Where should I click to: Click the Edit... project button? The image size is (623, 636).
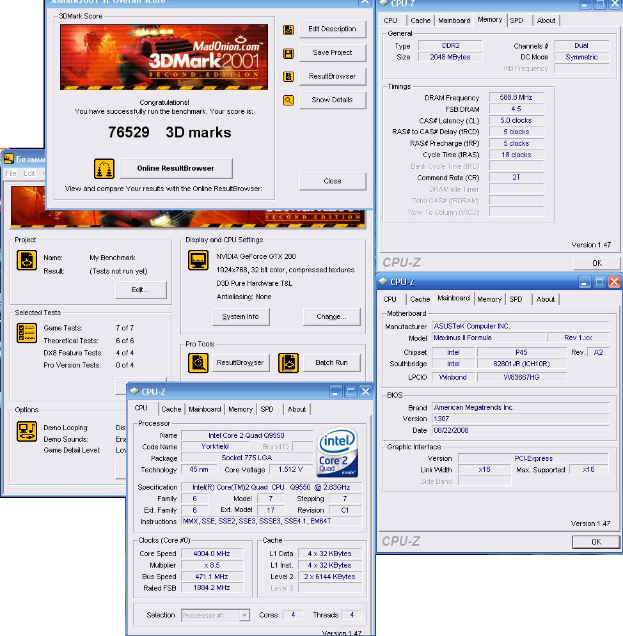tap(141, 290)
